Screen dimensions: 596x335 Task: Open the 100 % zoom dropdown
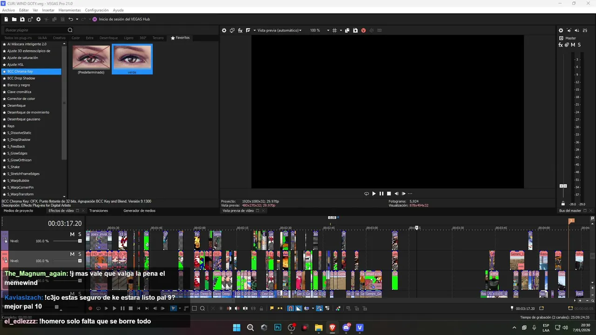tap(328, 30)
